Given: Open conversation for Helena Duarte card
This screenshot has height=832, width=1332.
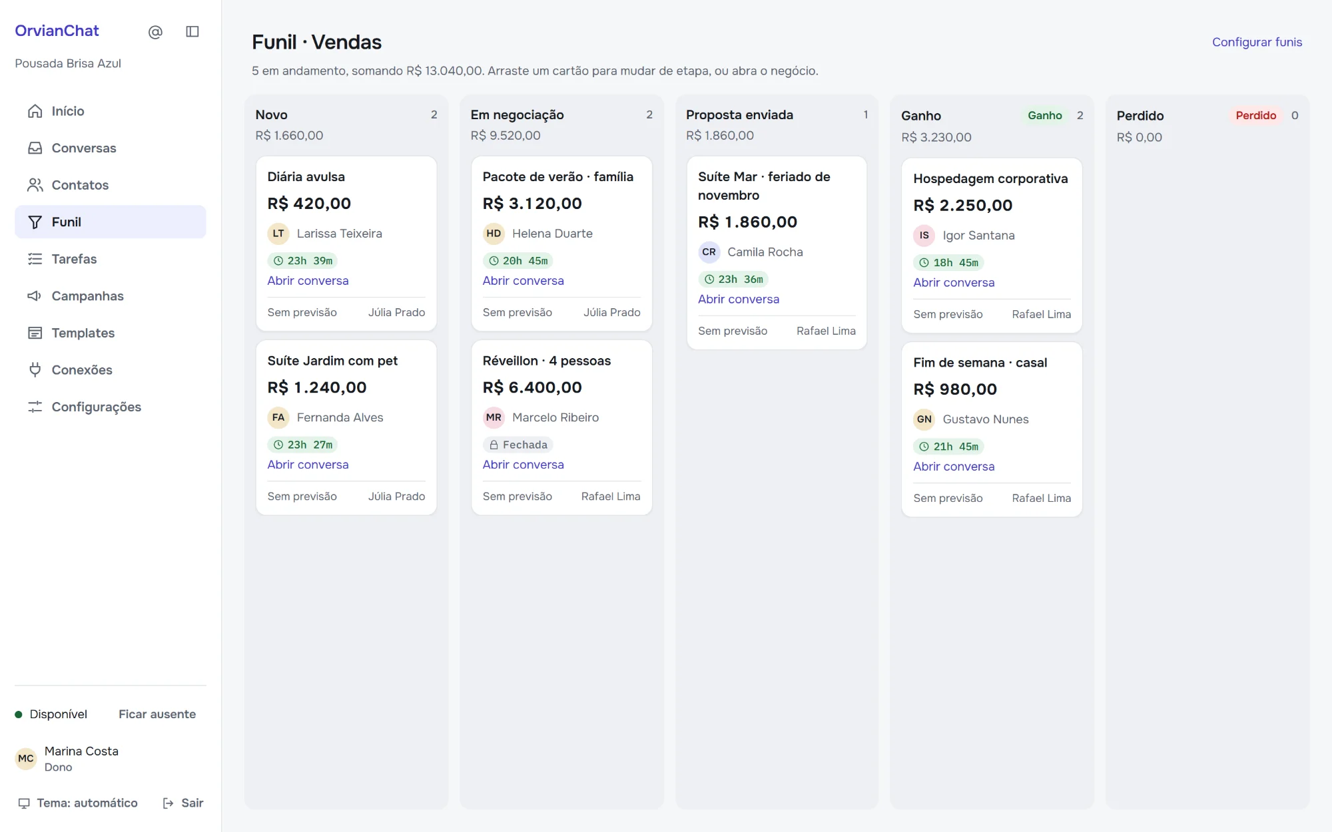Looking at the screenshot, I should pyautogui.click(x=523, y=281).
